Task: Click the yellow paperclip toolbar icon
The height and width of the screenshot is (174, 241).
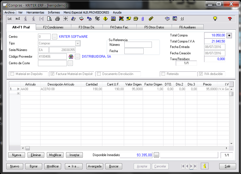Action: click(x=151, y=19)
